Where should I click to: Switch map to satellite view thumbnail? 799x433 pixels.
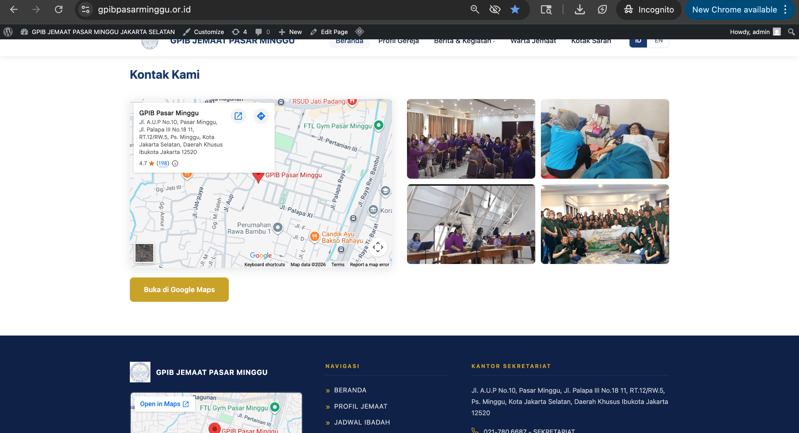(144, 253)
